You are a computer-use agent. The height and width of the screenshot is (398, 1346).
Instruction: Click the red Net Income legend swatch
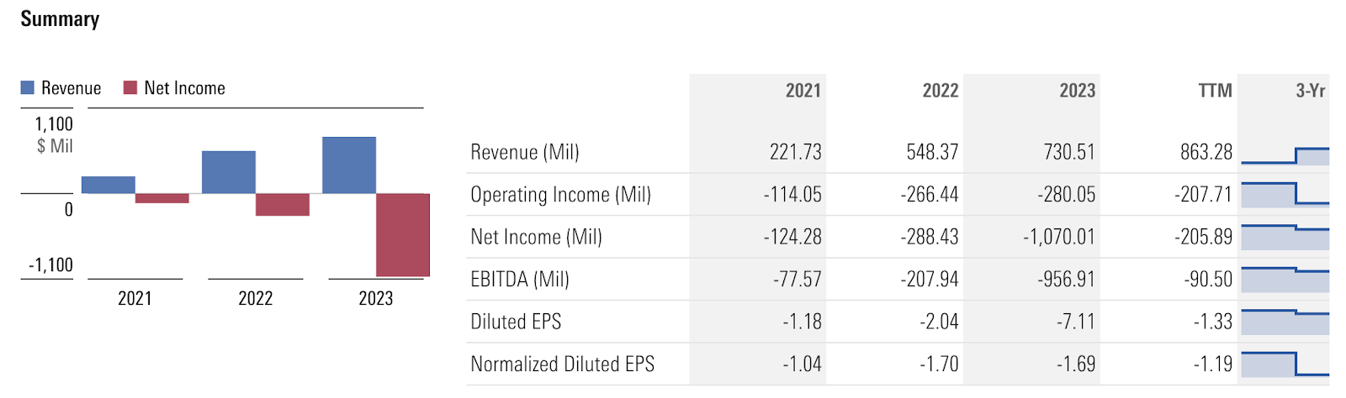tap(130, 87)
